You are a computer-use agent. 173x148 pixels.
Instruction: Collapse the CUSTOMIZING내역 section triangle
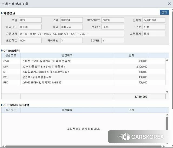[x=2, y=105]
